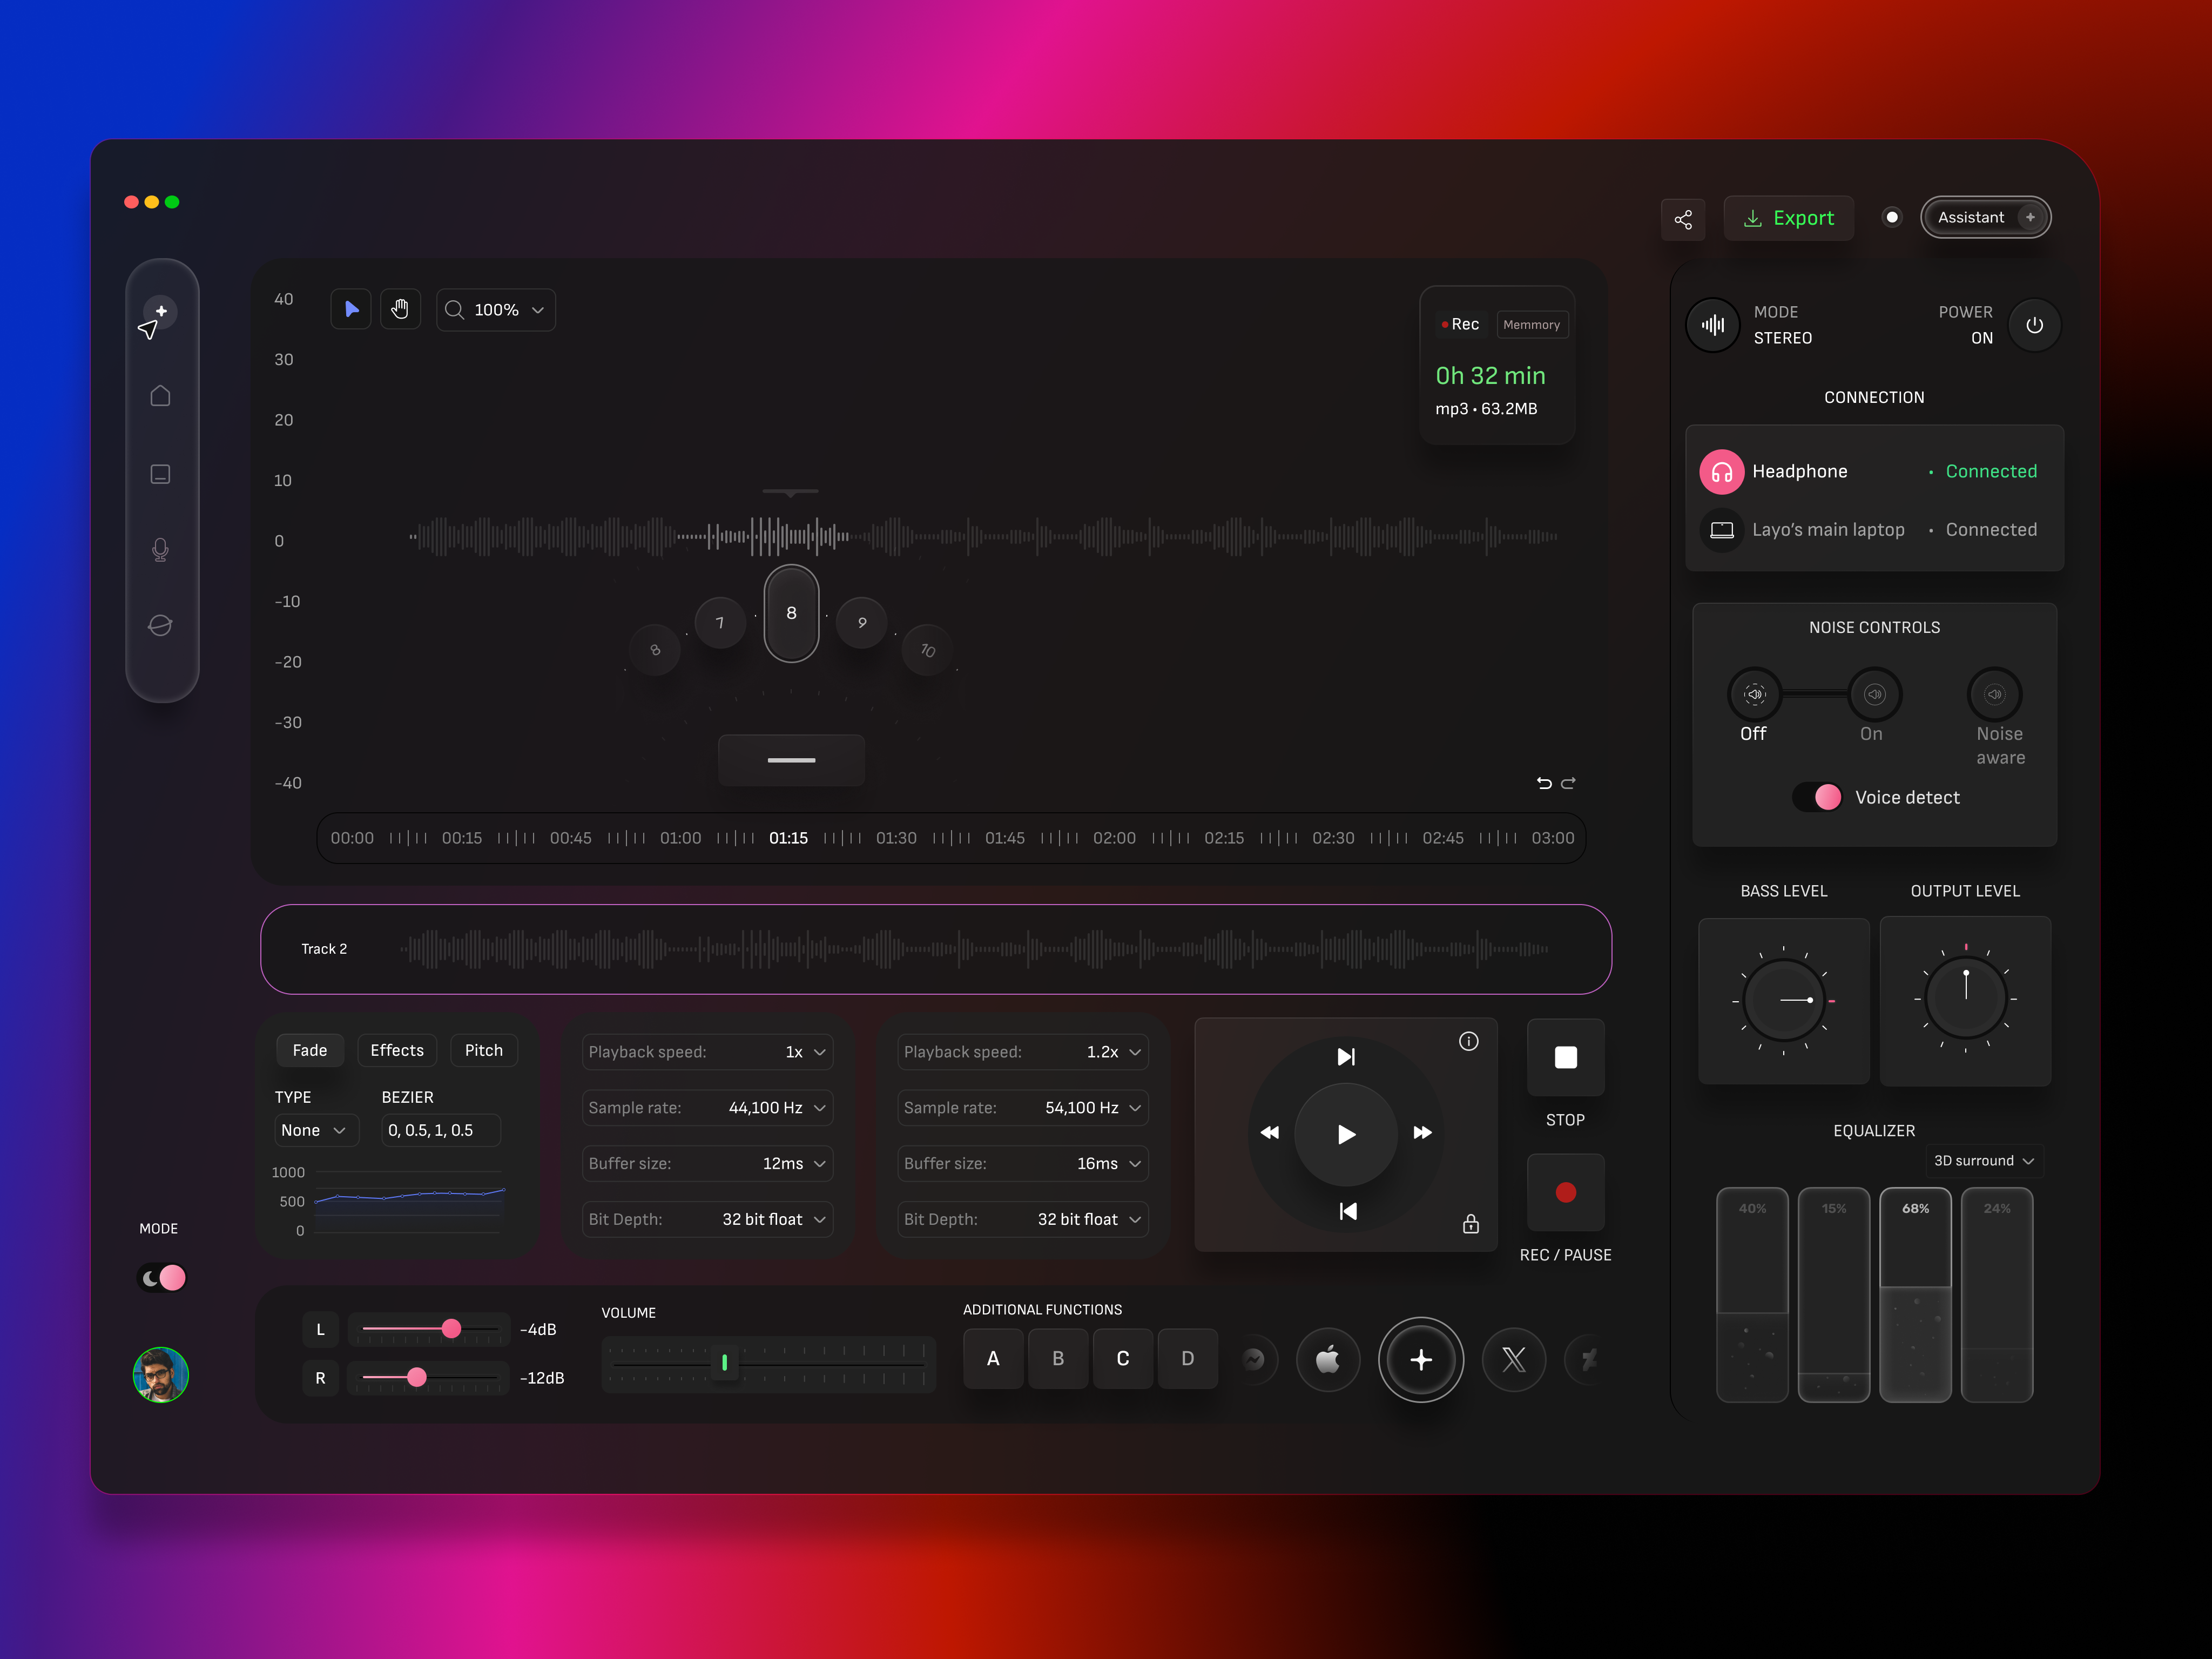2212x1659 pixels.
Task: Click the Apple icon in additional functions
Action: coord(1328,1359)
